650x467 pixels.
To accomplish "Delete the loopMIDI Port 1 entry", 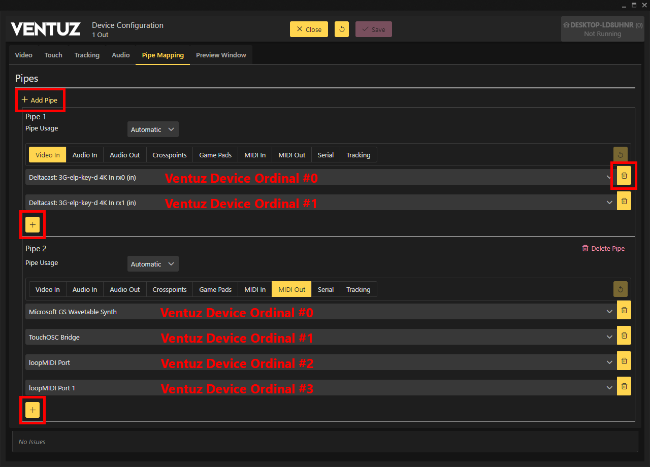I will 624,386.
